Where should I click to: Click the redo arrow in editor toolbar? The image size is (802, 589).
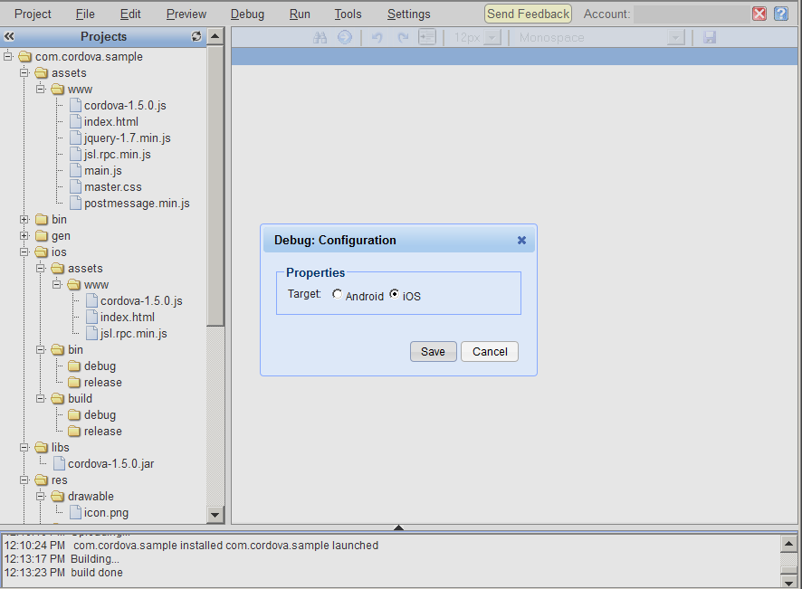click(403, 37)
